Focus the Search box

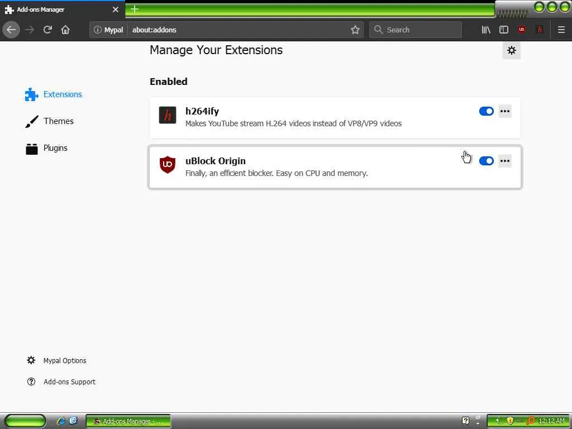pyautogui.click(x=416, y=30)
